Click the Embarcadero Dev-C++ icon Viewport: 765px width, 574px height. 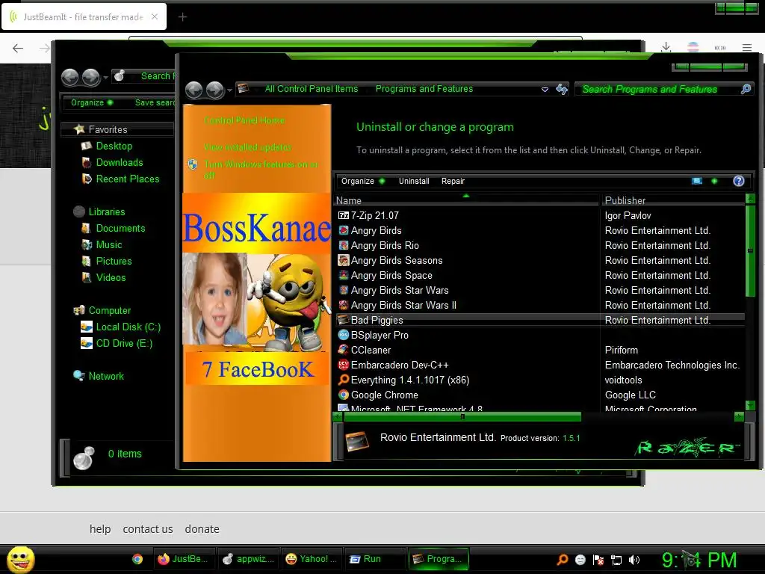(x=344, y=365)
